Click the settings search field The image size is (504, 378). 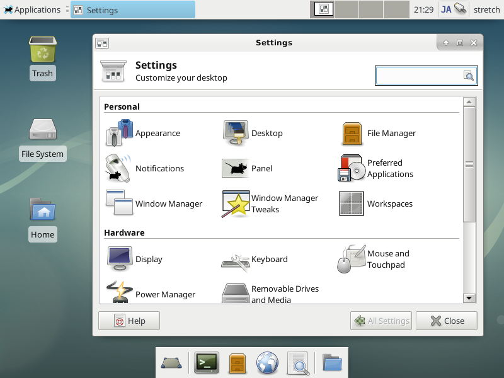coord(419,76)
